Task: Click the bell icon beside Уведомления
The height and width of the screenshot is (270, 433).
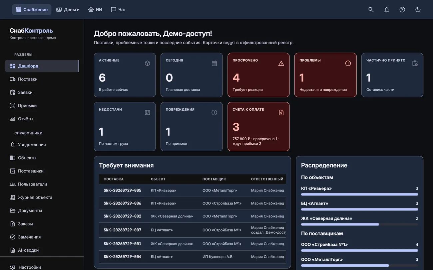Action: [x=13, y=145]
